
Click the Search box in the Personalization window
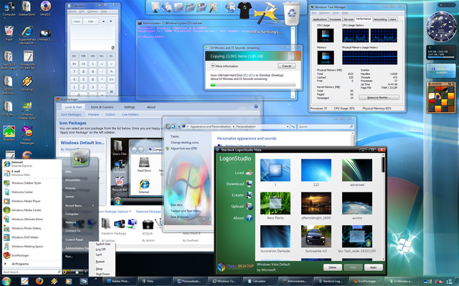[x=326, y=127]
